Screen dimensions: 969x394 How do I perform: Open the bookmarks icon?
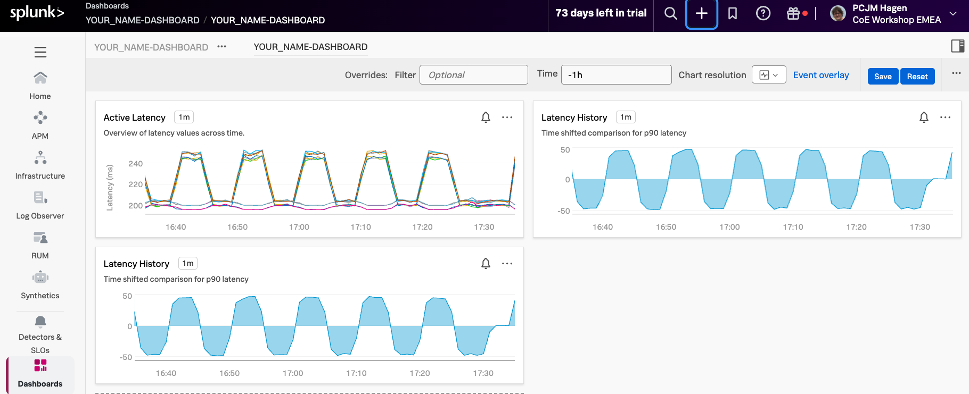pos(733,14)
